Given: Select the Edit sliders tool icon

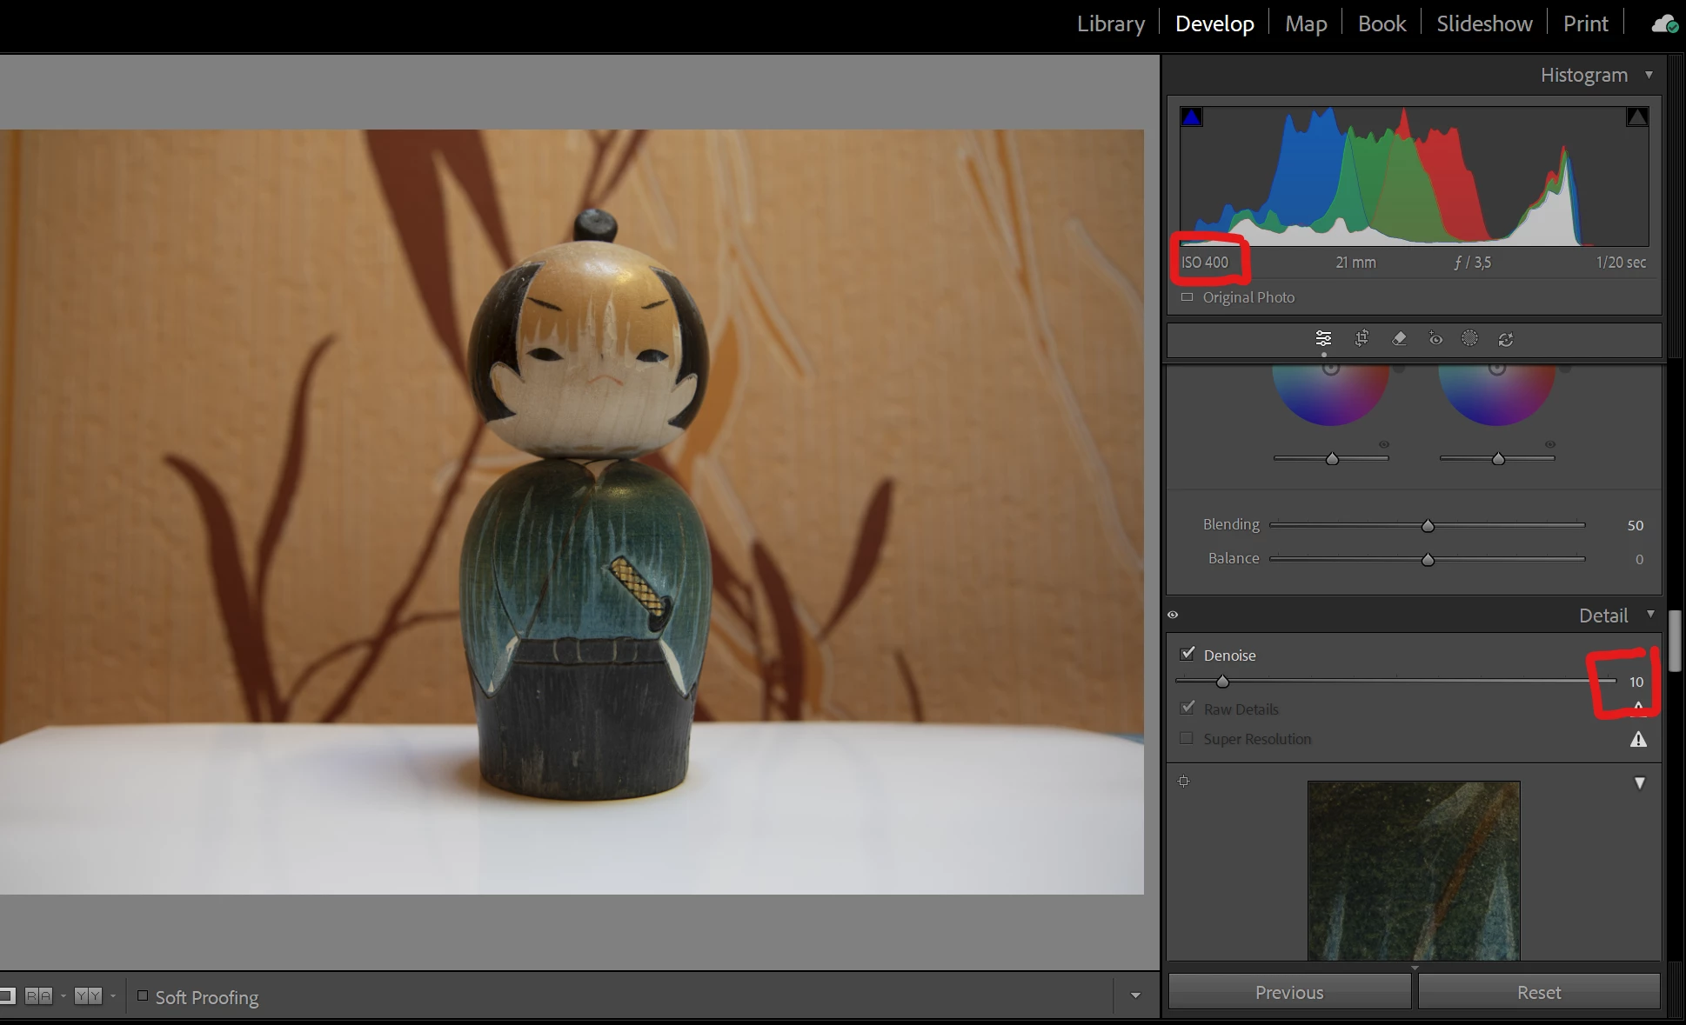Looking at the screenshot, I should pyautogui.click(x=1323, y=339).
